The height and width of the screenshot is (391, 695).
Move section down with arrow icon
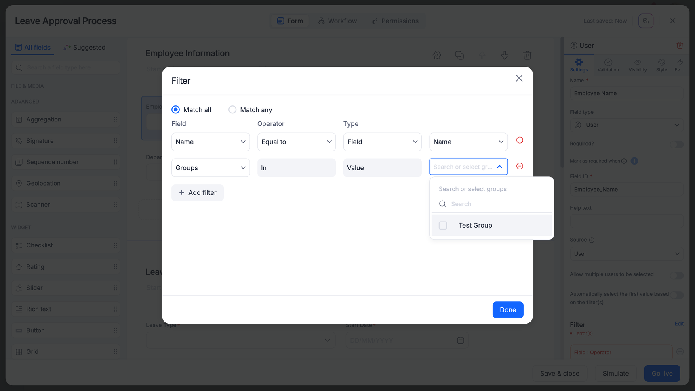tap(504, 55)
